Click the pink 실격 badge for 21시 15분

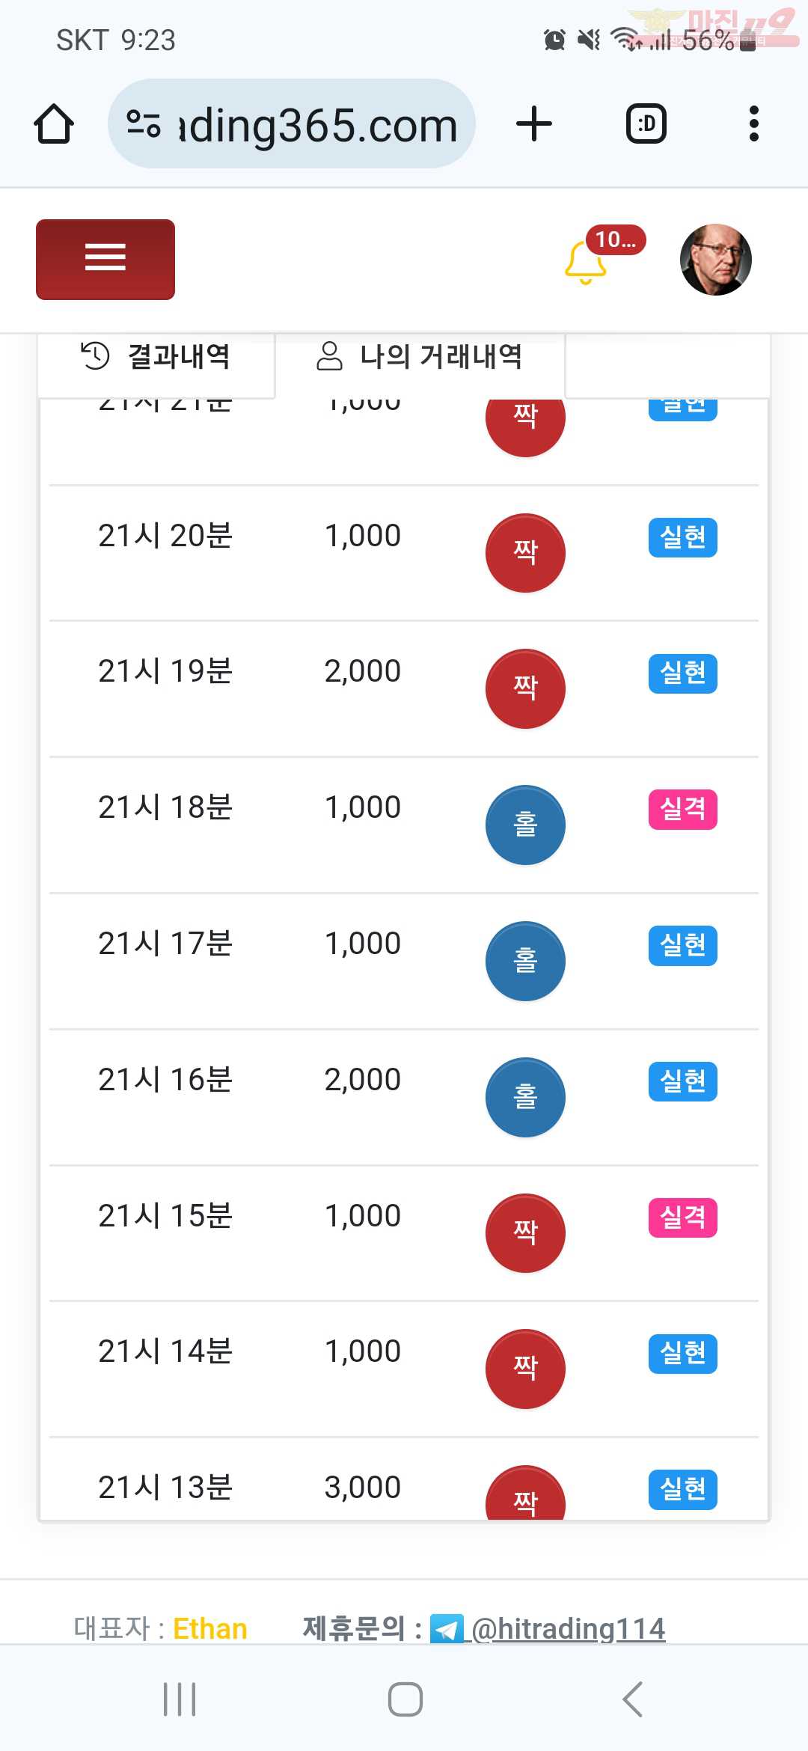pos(683,1217)
